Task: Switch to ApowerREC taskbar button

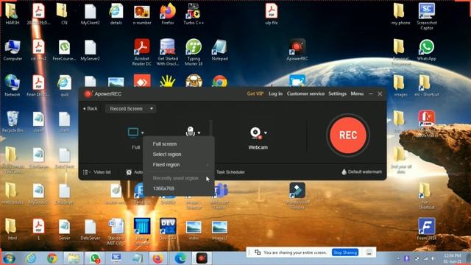Action: click(202, 258)
